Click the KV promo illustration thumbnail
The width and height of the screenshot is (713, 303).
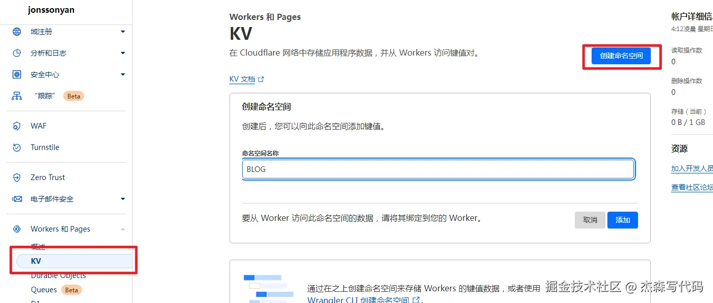(x=269, y=289)
